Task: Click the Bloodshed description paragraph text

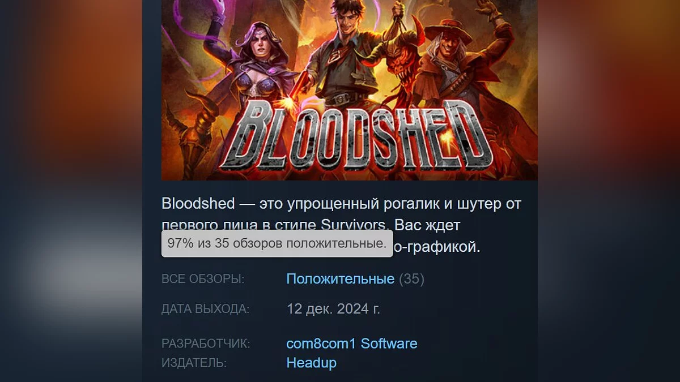Action: (x=341, y=225)
